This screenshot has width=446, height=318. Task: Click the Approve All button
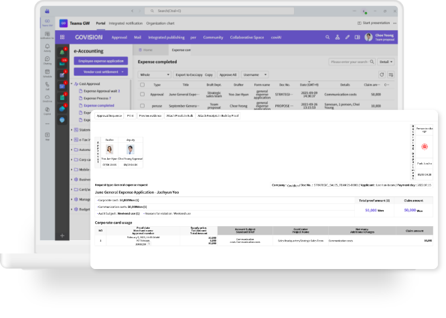point(228,74)
